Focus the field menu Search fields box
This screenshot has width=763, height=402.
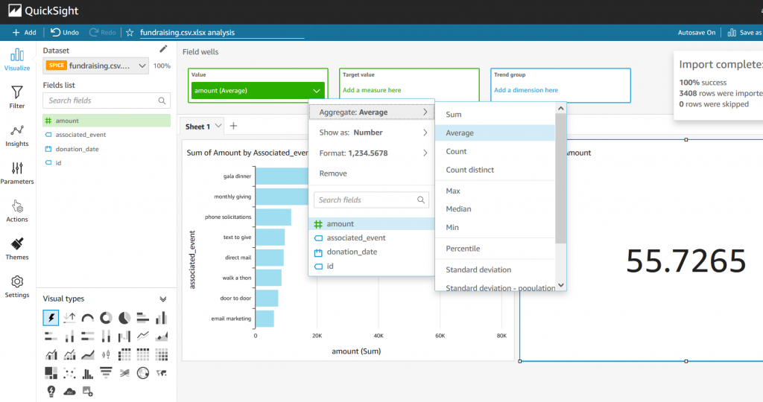click(x=371, y=200)
